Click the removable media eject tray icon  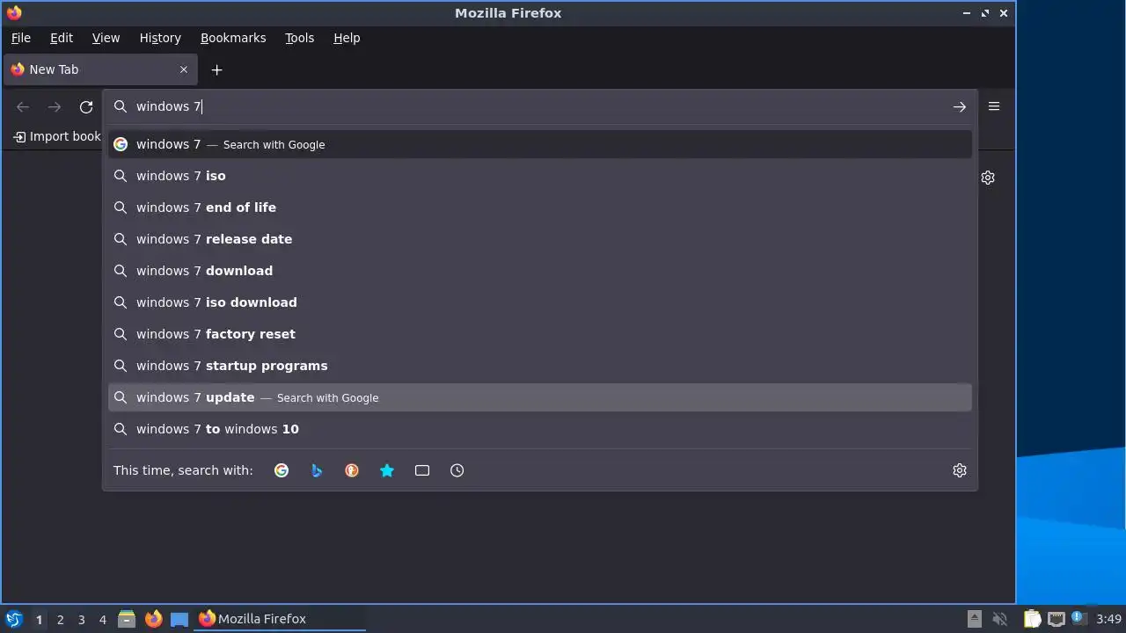click(x=975, y=619)
